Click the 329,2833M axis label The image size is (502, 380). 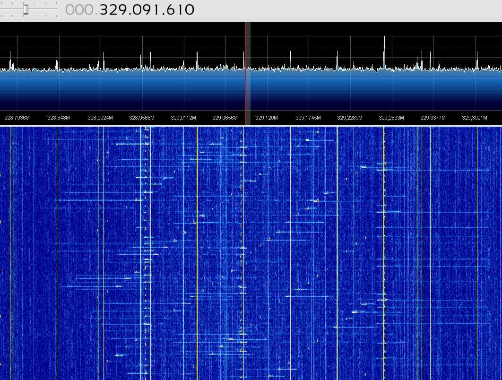pyautogui.click(x=391, y=118)
